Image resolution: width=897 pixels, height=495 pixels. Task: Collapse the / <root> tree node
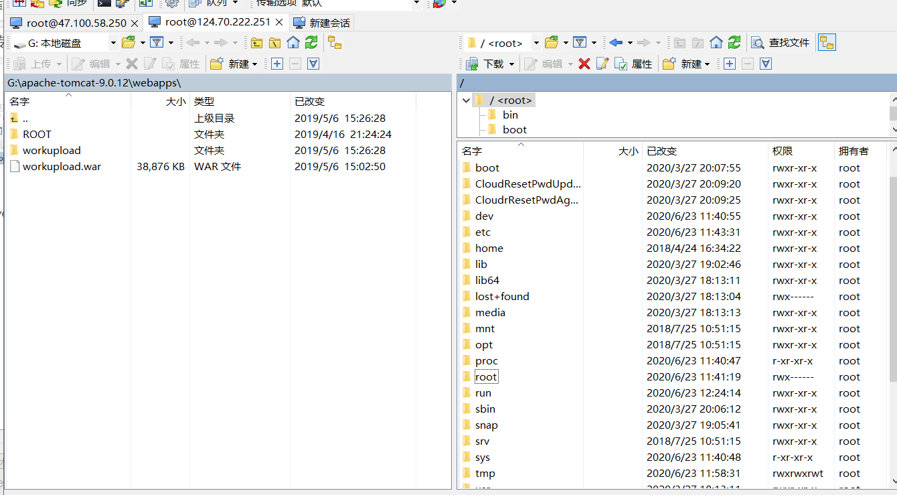pos(466,100)
